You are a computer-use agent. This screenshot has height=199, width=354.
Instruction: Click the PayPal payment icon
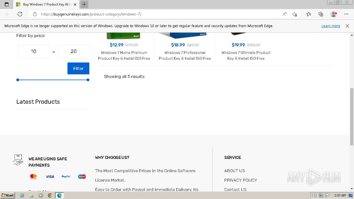click(66, 176)
